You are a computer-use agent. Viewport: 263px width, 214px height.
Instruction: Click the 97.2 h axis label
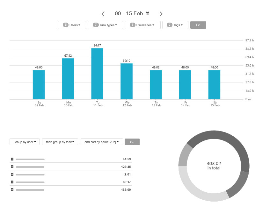[x=249, y=40]
